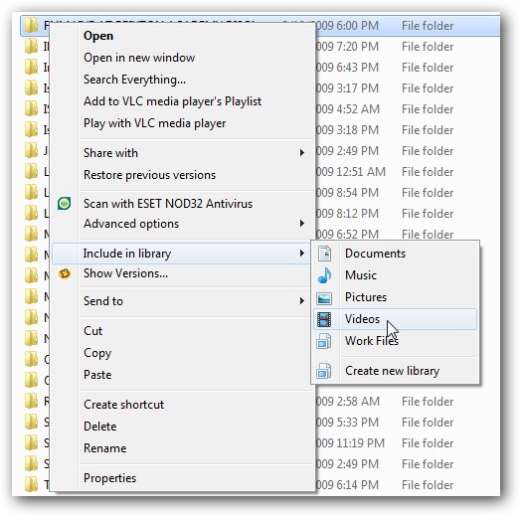Click the ESET NOD32 Antivirus icon
Viewport: 520px width, 516px height.
(x=64, y=203)
